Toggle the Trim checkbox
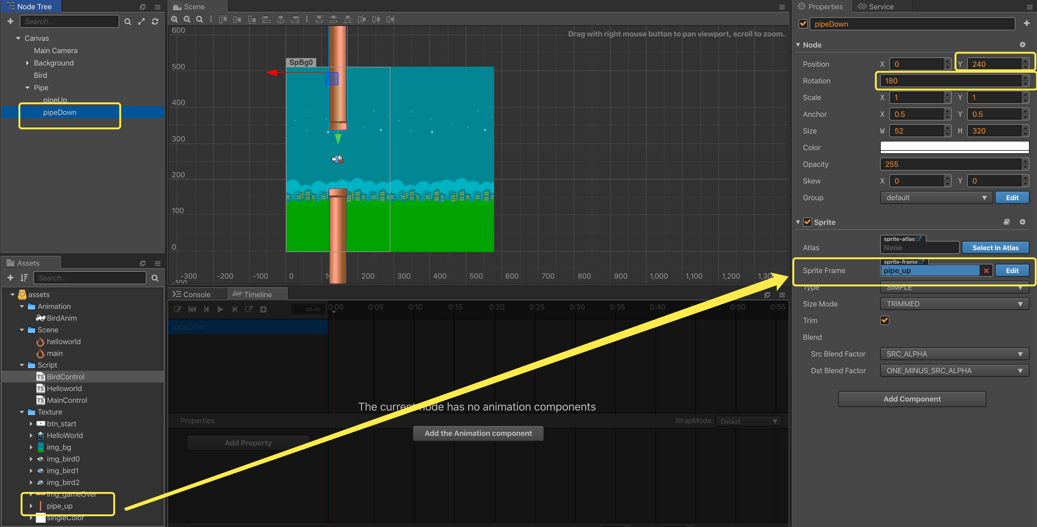 [885, 320]
